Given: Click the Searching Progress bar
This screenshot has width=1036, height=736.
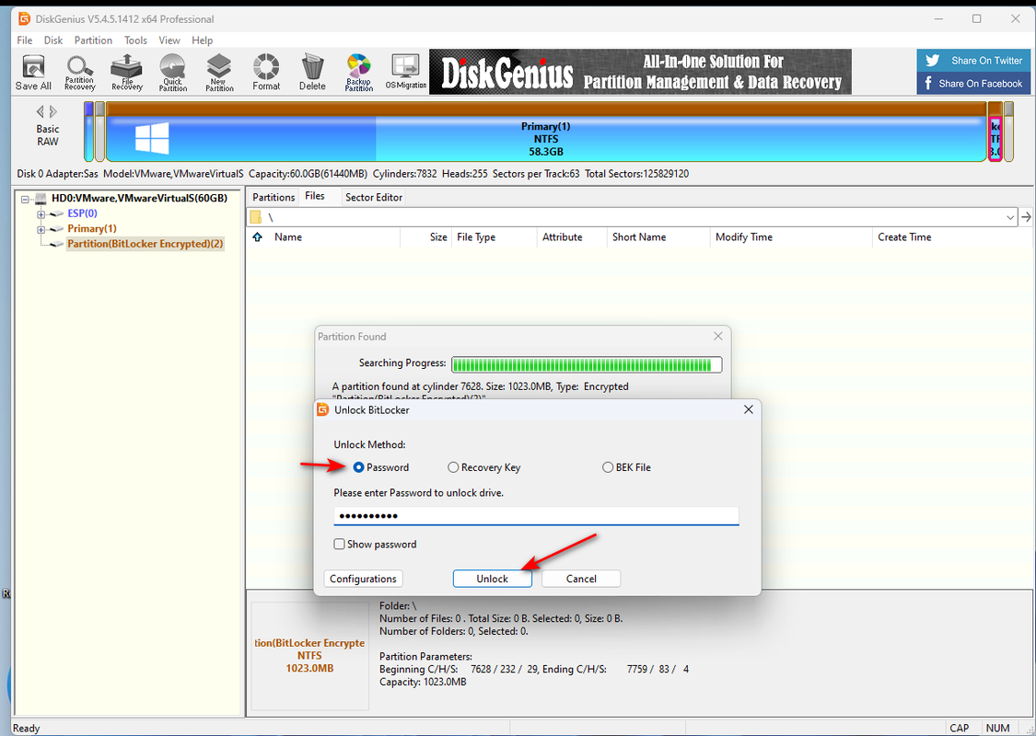Looking at the screenshot, I should (587, 364).
